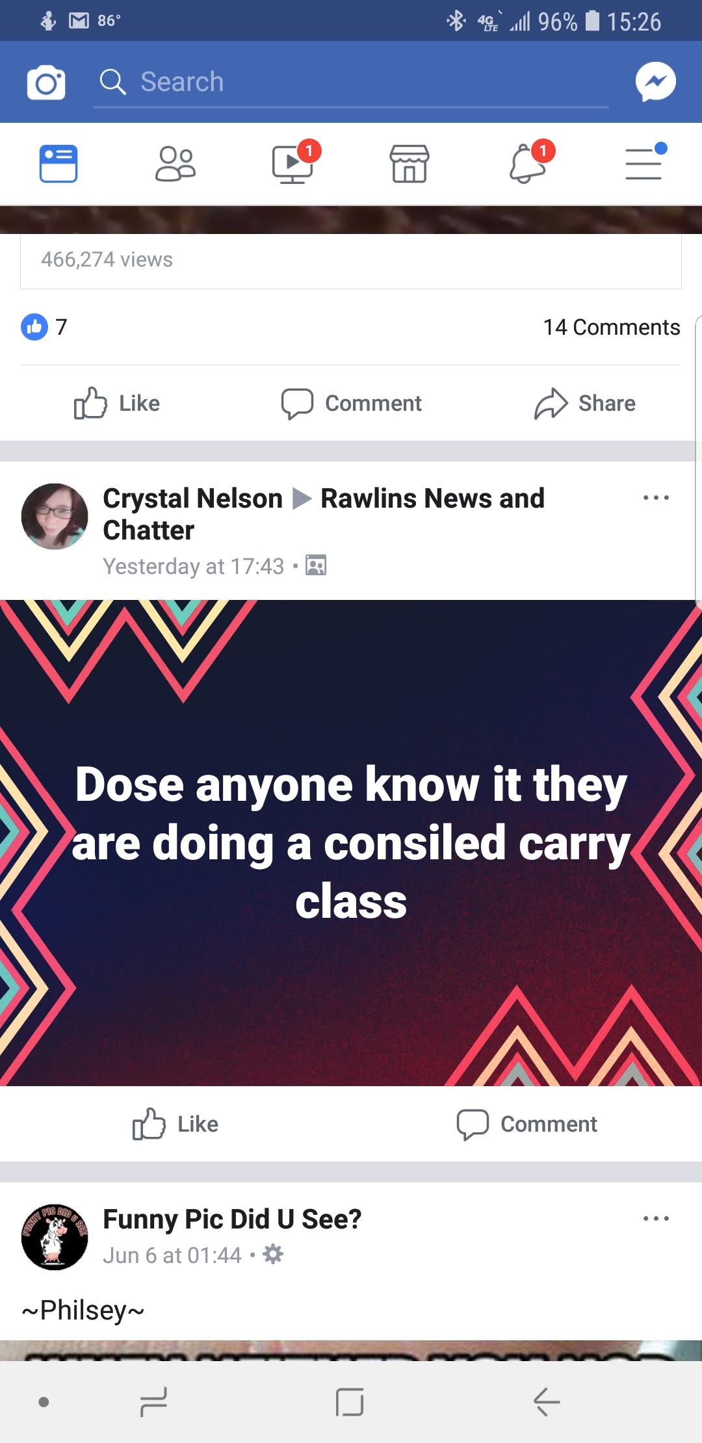Image resolution: width=702 pixels, height=1443 pixels.
Task: Tap the Search field
Action: point(351,83)
